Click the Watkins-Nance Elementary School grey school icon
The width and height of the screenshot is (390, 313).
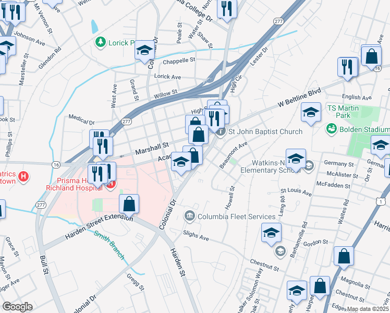tap(309, 166)
